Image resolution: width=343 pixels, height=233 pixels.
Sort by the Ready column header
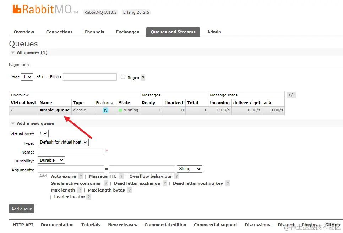148,103
